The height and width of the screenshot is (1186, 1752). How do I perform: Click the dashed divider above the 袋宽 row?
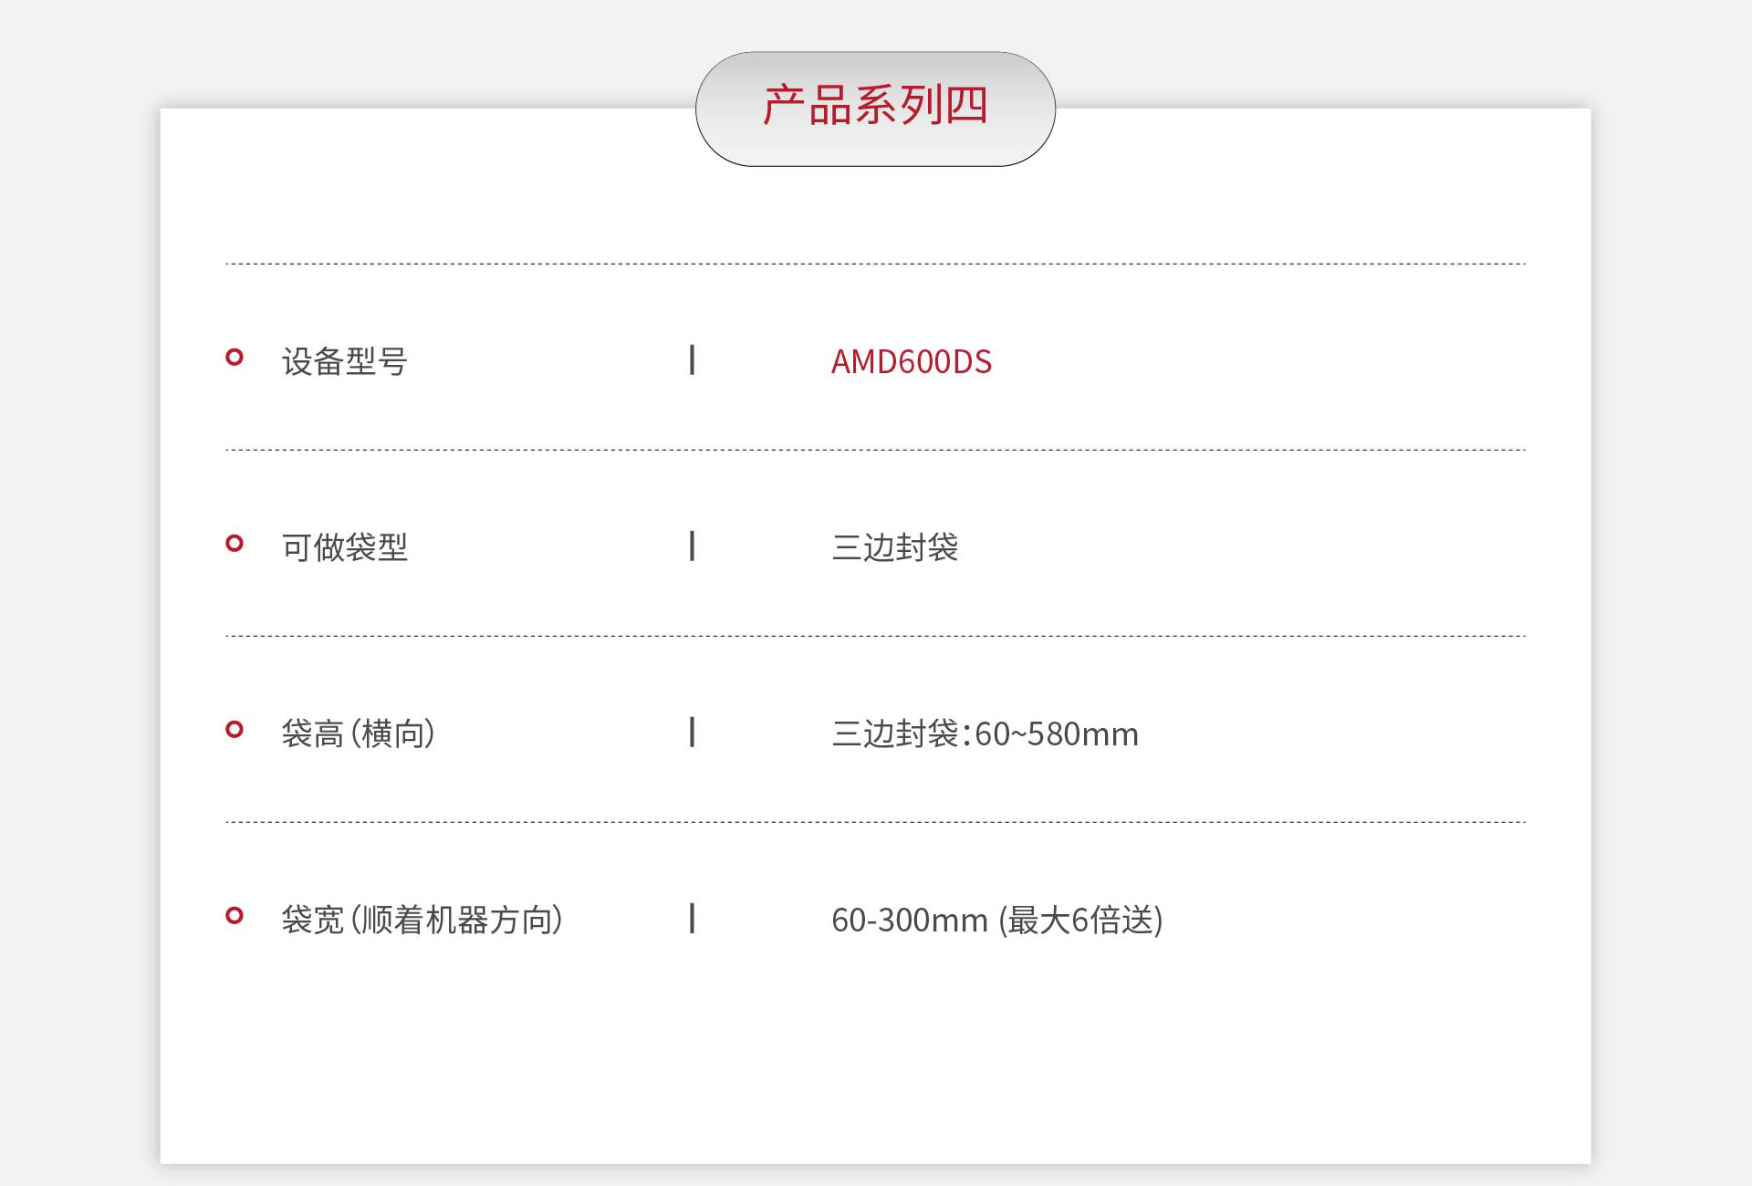(875, 822)
